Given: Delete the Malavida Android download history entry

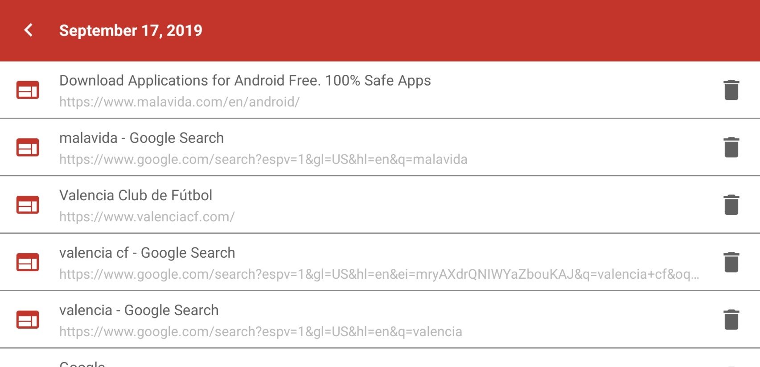Looking at the screenshot, I should pos(731,90).
